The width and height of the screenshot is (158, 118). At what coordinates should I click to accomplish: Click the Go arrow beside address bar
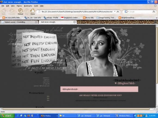pyautogui.click(x=118, y=12)
